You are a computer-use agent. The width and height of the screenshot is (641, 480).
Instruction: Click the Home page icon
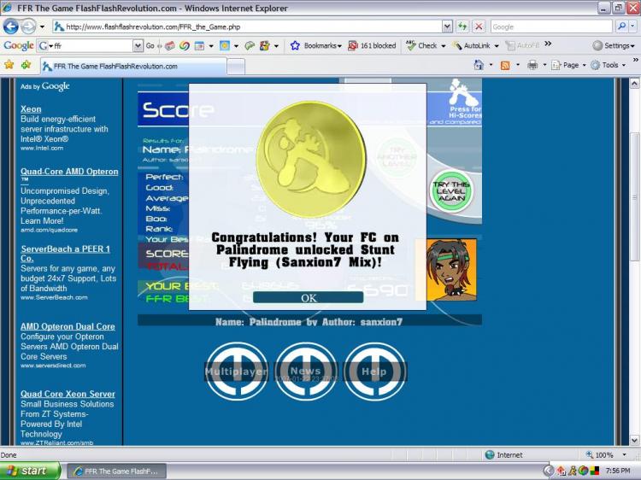479,65
